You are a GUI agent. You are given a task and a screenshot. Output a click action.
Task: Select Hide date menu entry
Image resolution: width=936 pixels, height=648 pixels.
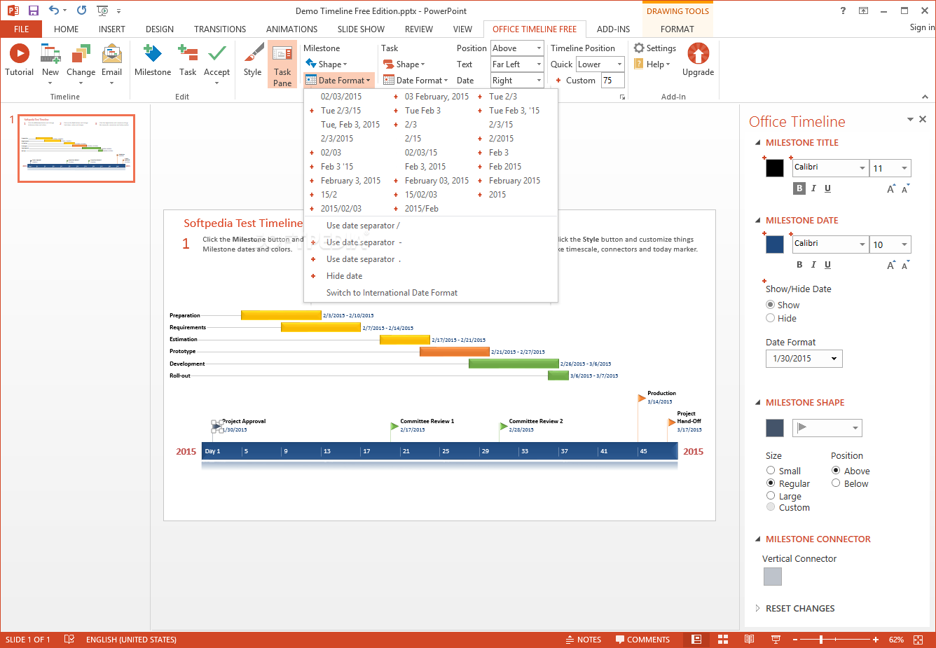coord(344,276)
